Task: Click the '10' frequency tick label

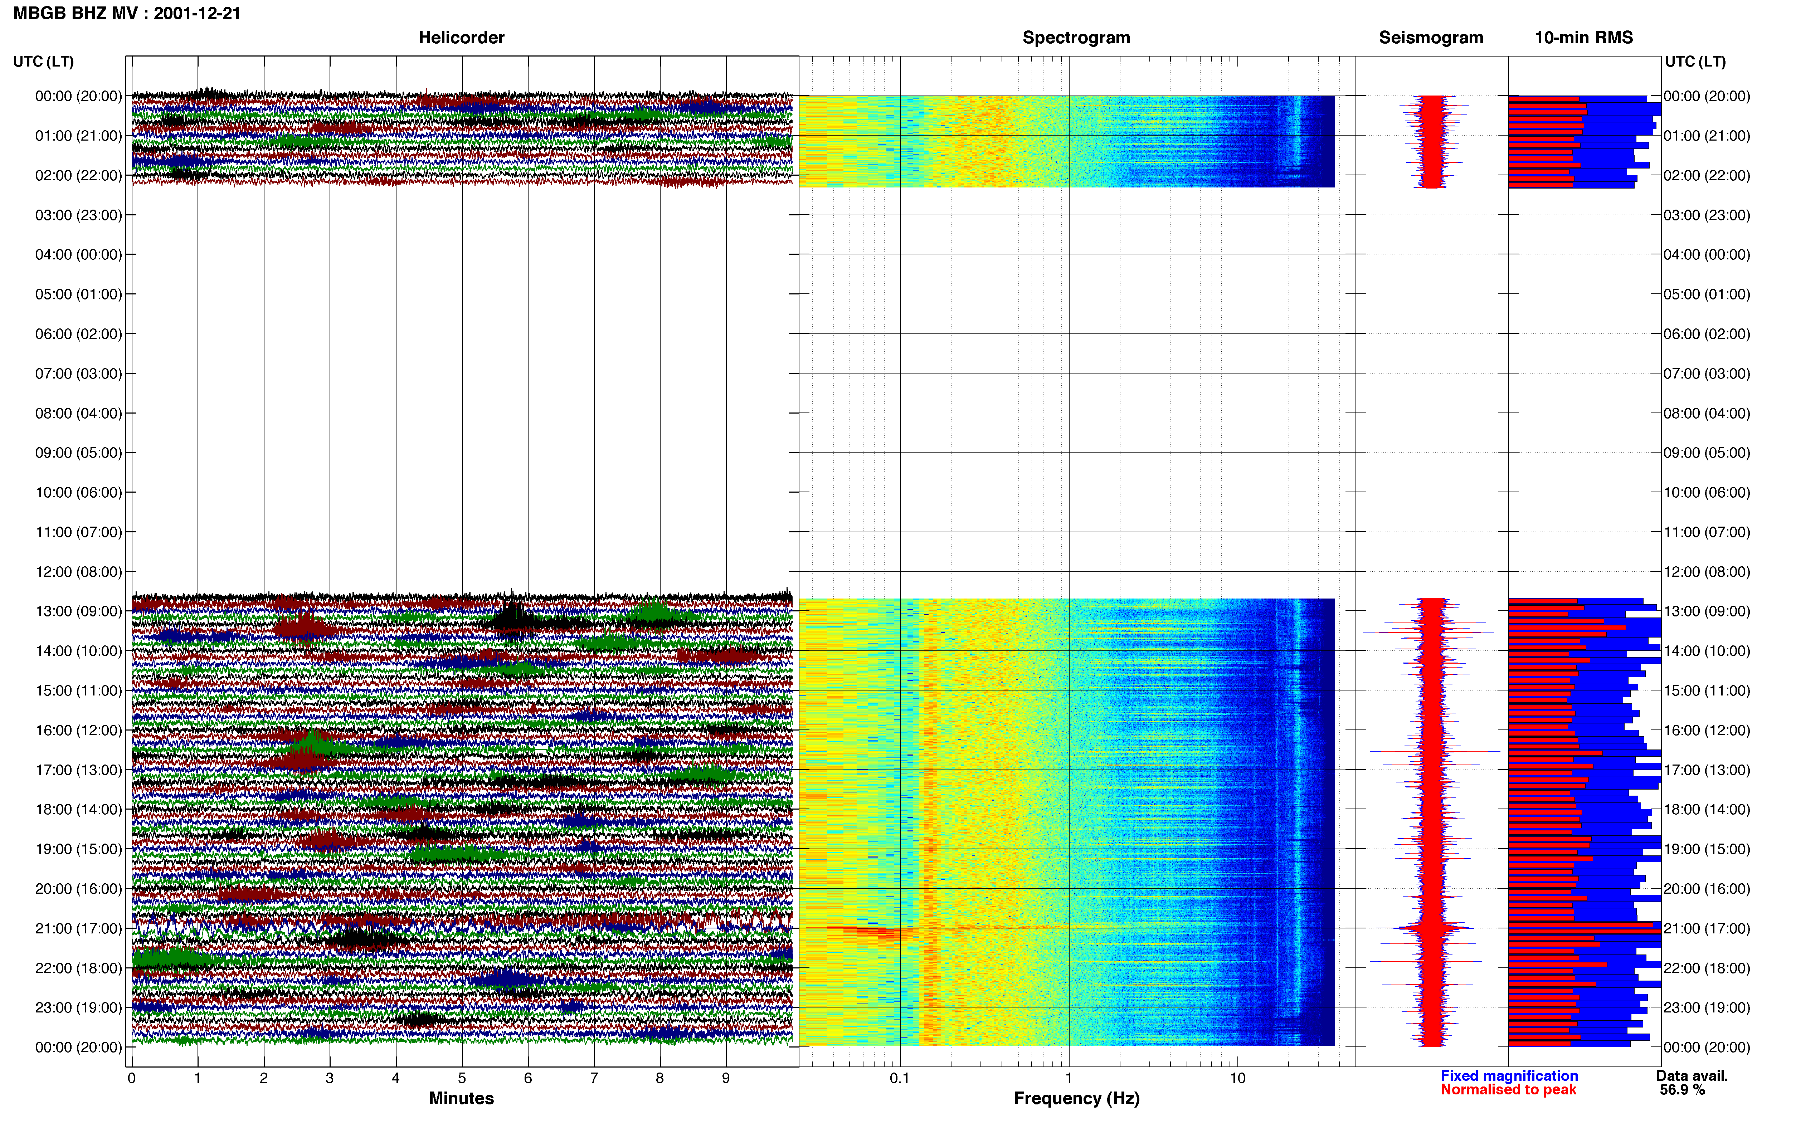Action: tap(1237, 1078)
